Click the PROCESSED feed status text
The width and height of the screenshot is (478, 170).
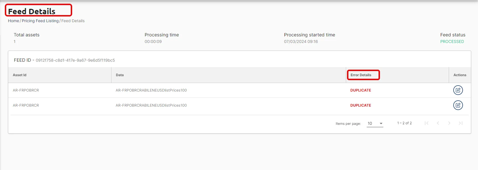(452, 42)
